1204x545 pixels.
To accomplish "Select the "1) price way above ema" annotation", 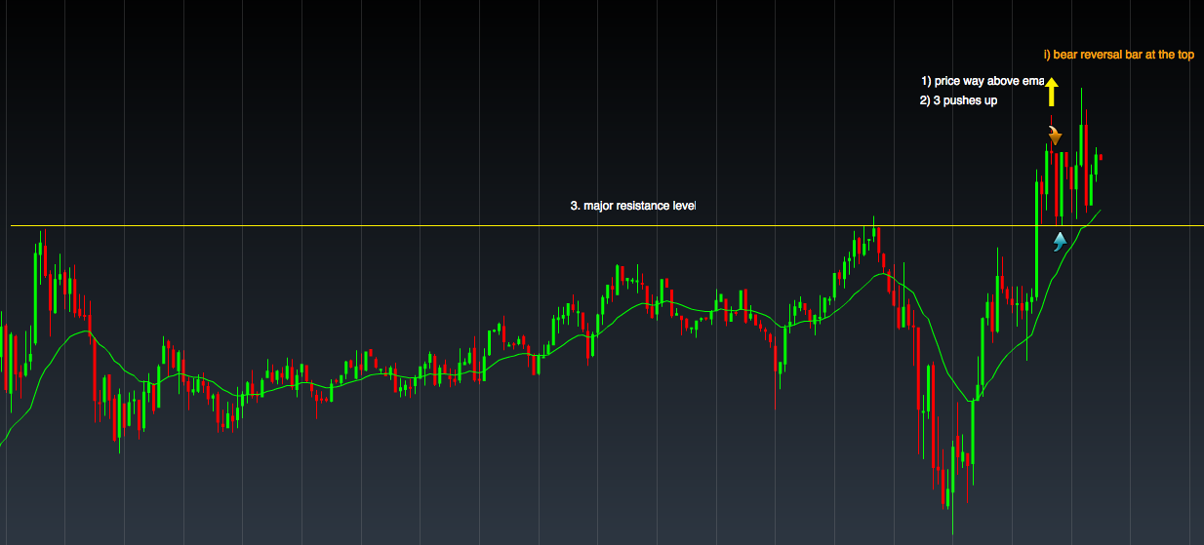I will coord(983,81).
